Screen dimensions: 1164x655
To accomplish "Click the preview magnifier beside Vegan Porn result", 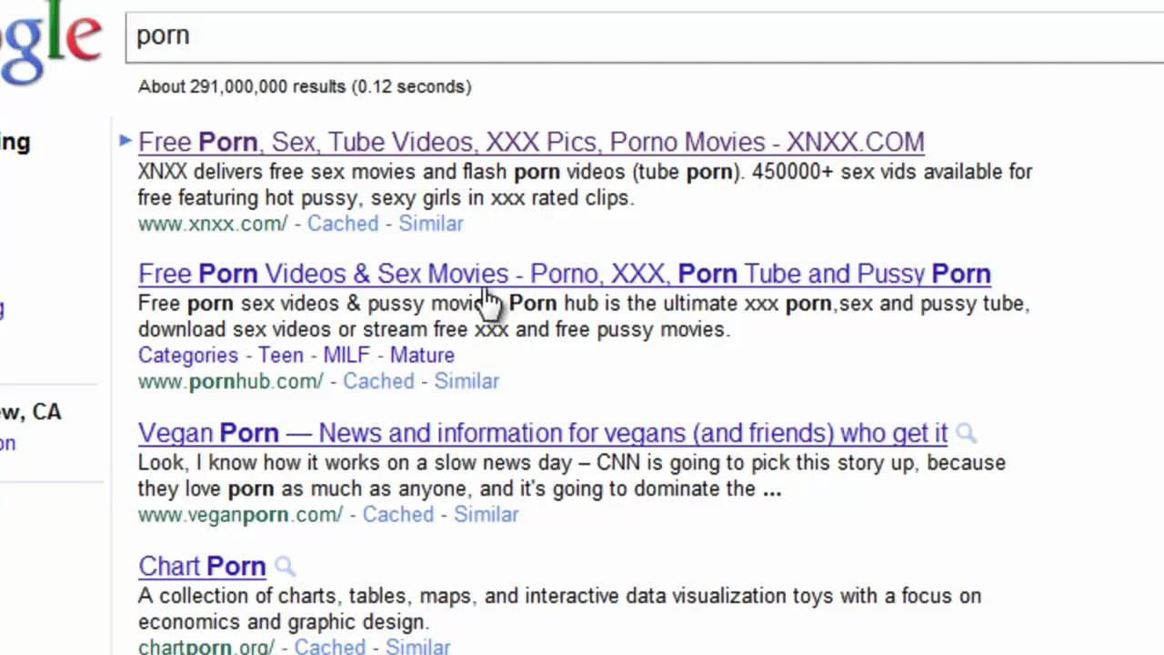I will point(967,434).
